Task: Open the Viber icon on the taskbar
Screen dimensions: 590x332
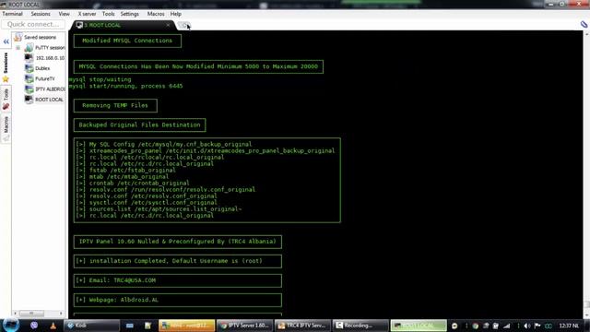Action: [x=34, y=326]
